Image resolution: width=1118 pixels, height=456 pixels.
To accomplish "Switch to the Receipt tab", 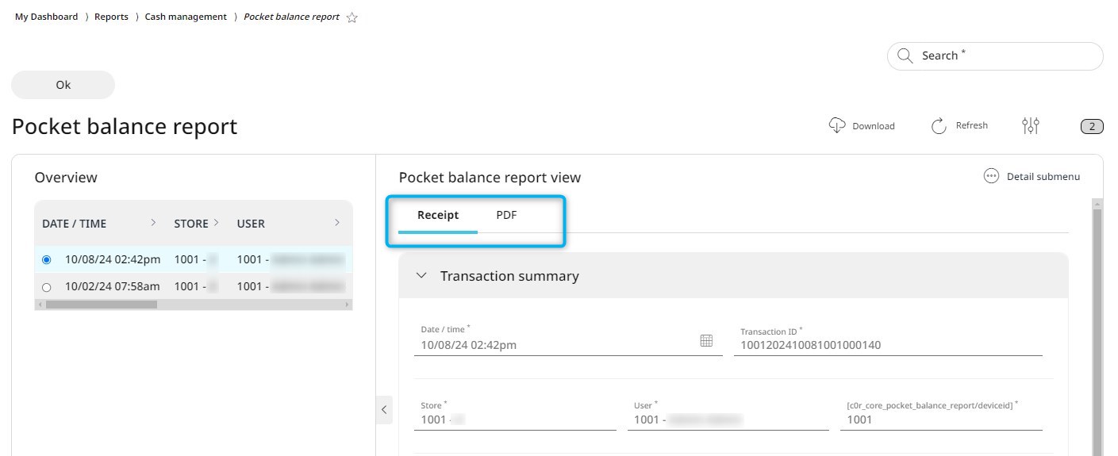I will pyautogui.click(x=438, y=215).
